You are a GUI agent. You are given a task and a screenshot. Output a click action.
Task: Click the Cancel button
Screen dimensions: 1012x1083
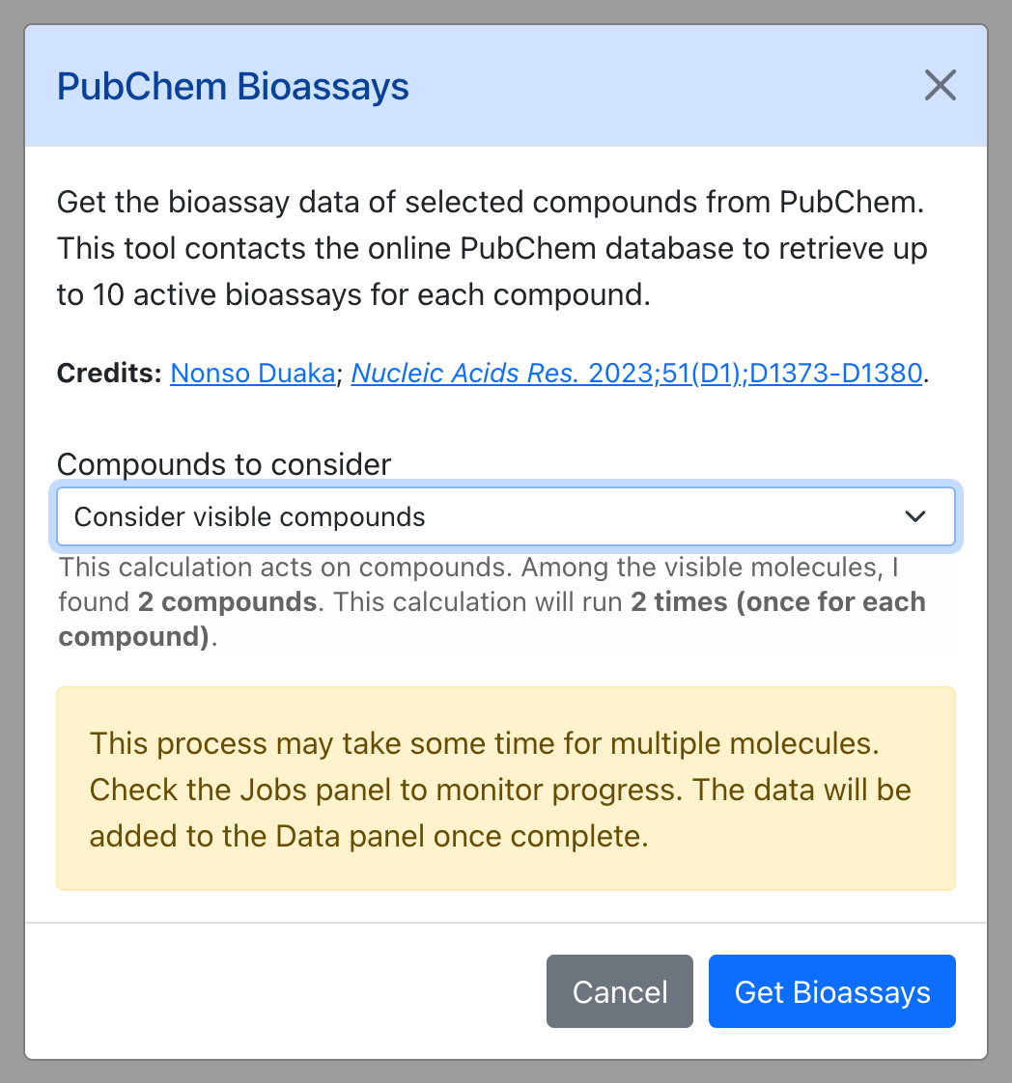point(620,991)
